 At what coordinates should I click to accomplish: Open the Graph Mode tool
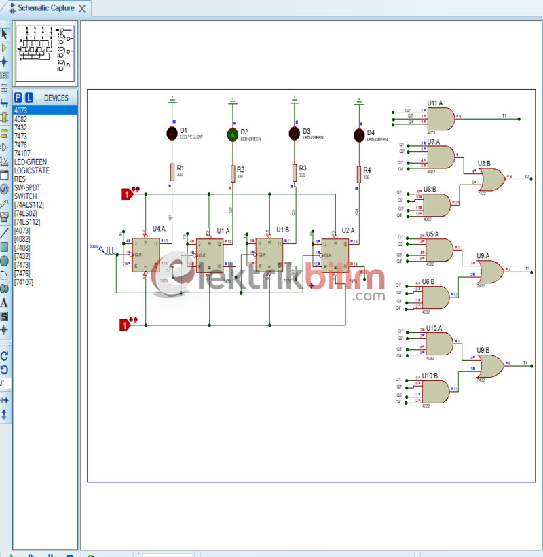pyautogui.click(x=4, y=161)
